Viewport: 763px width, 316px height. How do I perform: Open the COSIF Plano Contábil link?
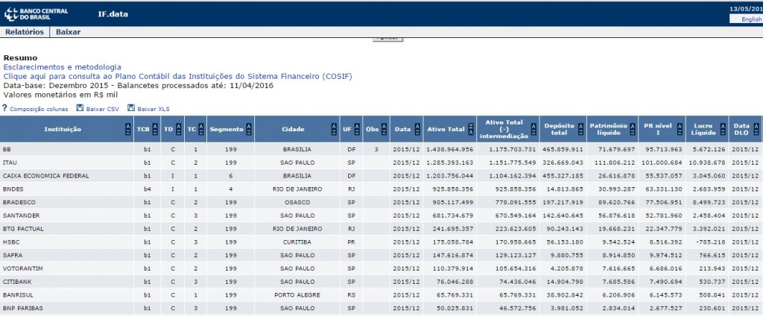tap(177, 76)
